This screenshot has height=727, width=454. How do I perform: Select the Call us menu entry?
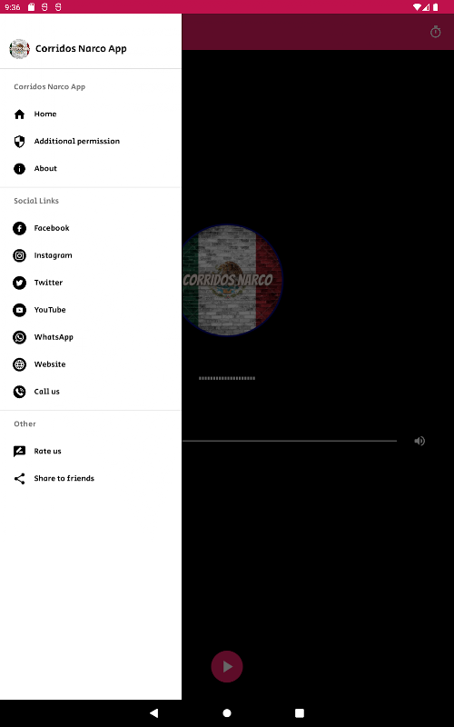coord(91,392)
